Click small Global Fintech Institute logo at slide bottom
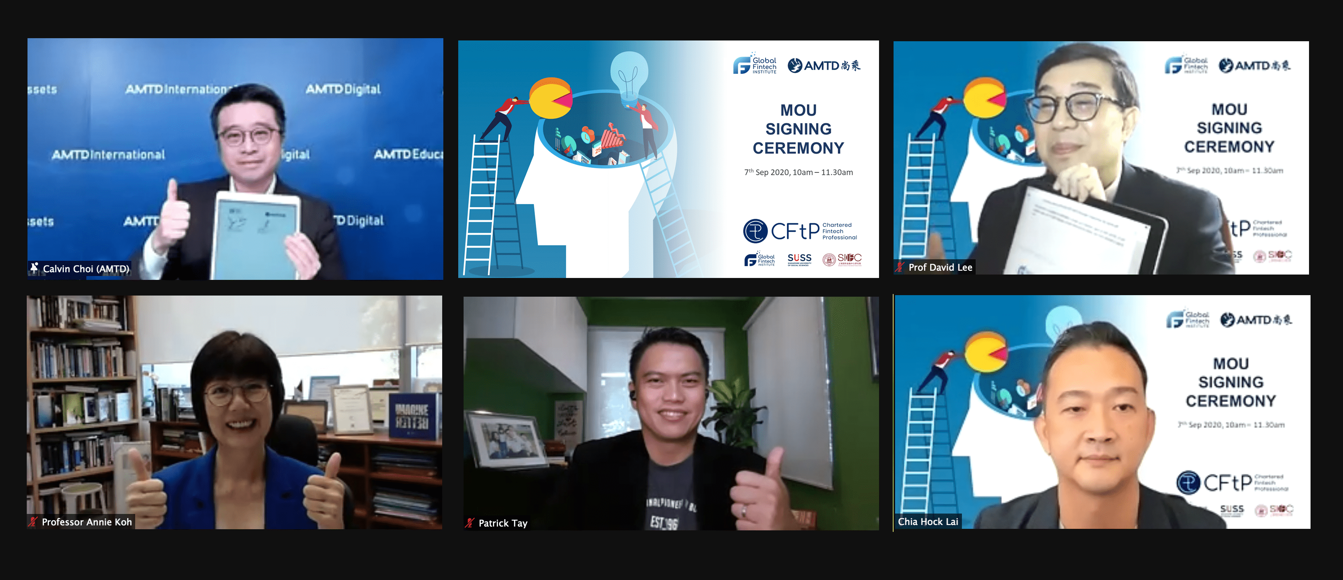This screenshot has width=1343, height=580. [x=760, y=259]
